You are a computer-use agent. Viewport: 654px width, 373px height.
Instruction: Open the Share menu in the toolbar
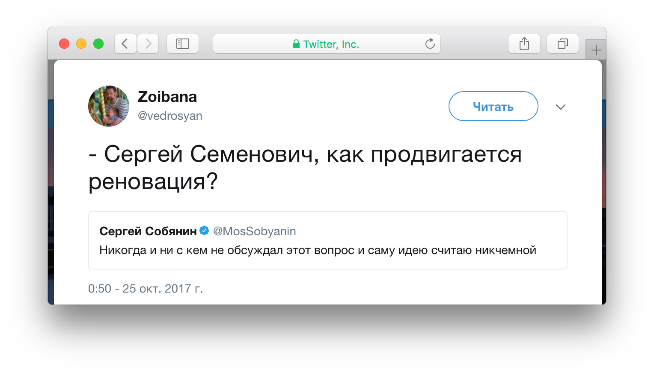524,44
